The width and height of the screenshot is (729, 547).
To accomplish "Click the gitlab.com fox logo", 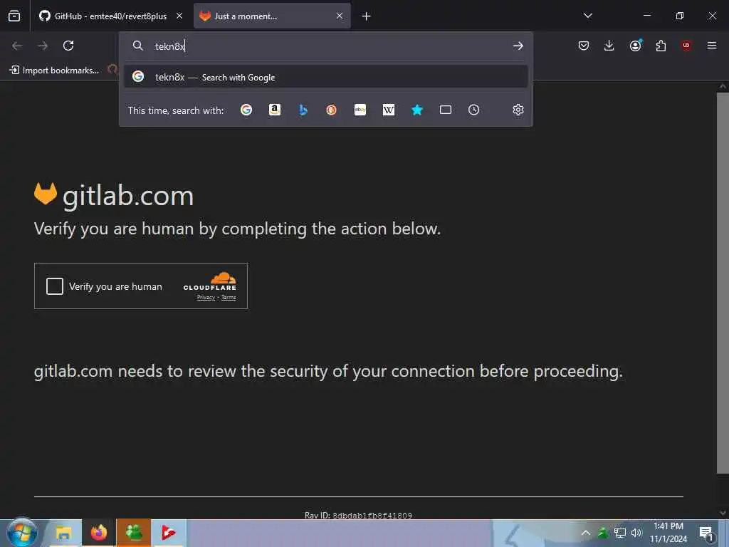I will [x=46, y=194].
